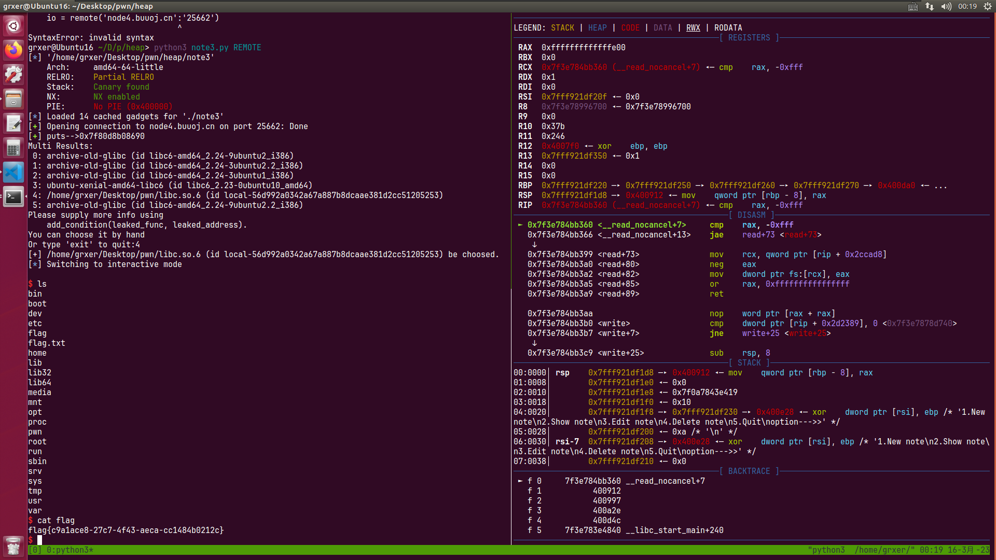Show calendar from the 00:19 clock

[x=967, y=6]
